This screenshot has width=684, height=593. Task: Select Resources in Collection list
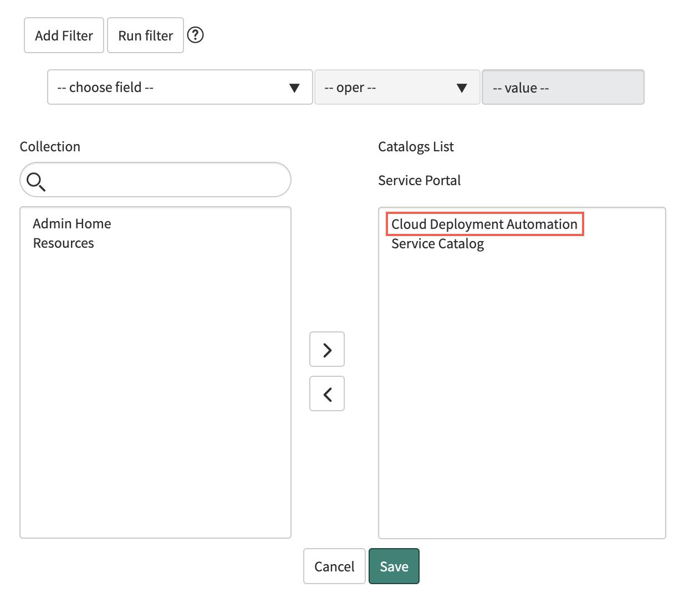pos(64,243)
